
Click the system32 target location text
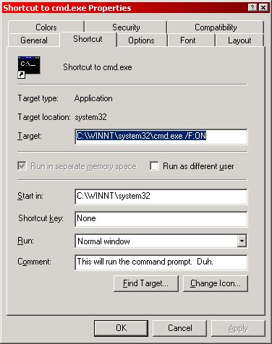pyautogui.click(x=90, y=117)
